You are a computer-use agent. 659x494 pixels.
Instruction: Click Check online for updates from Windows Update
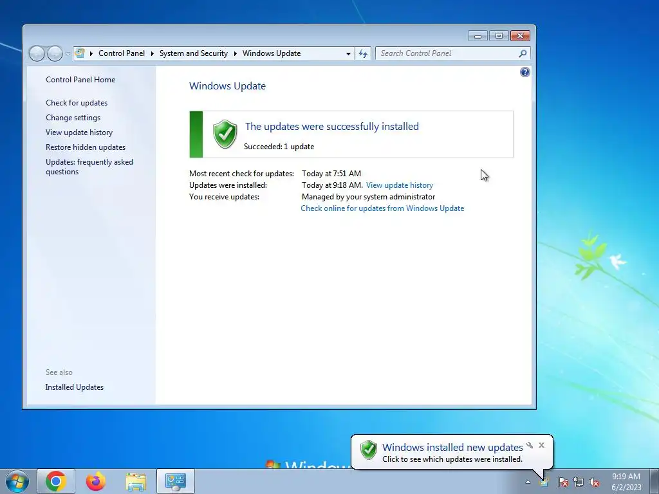[382, 208]
